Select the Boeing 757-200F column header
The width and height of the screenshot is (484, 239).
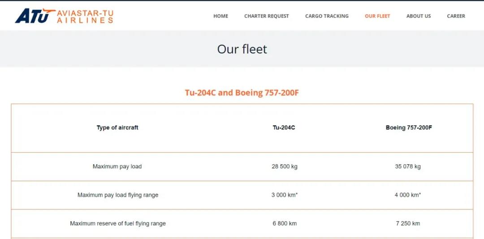(409, 128)
